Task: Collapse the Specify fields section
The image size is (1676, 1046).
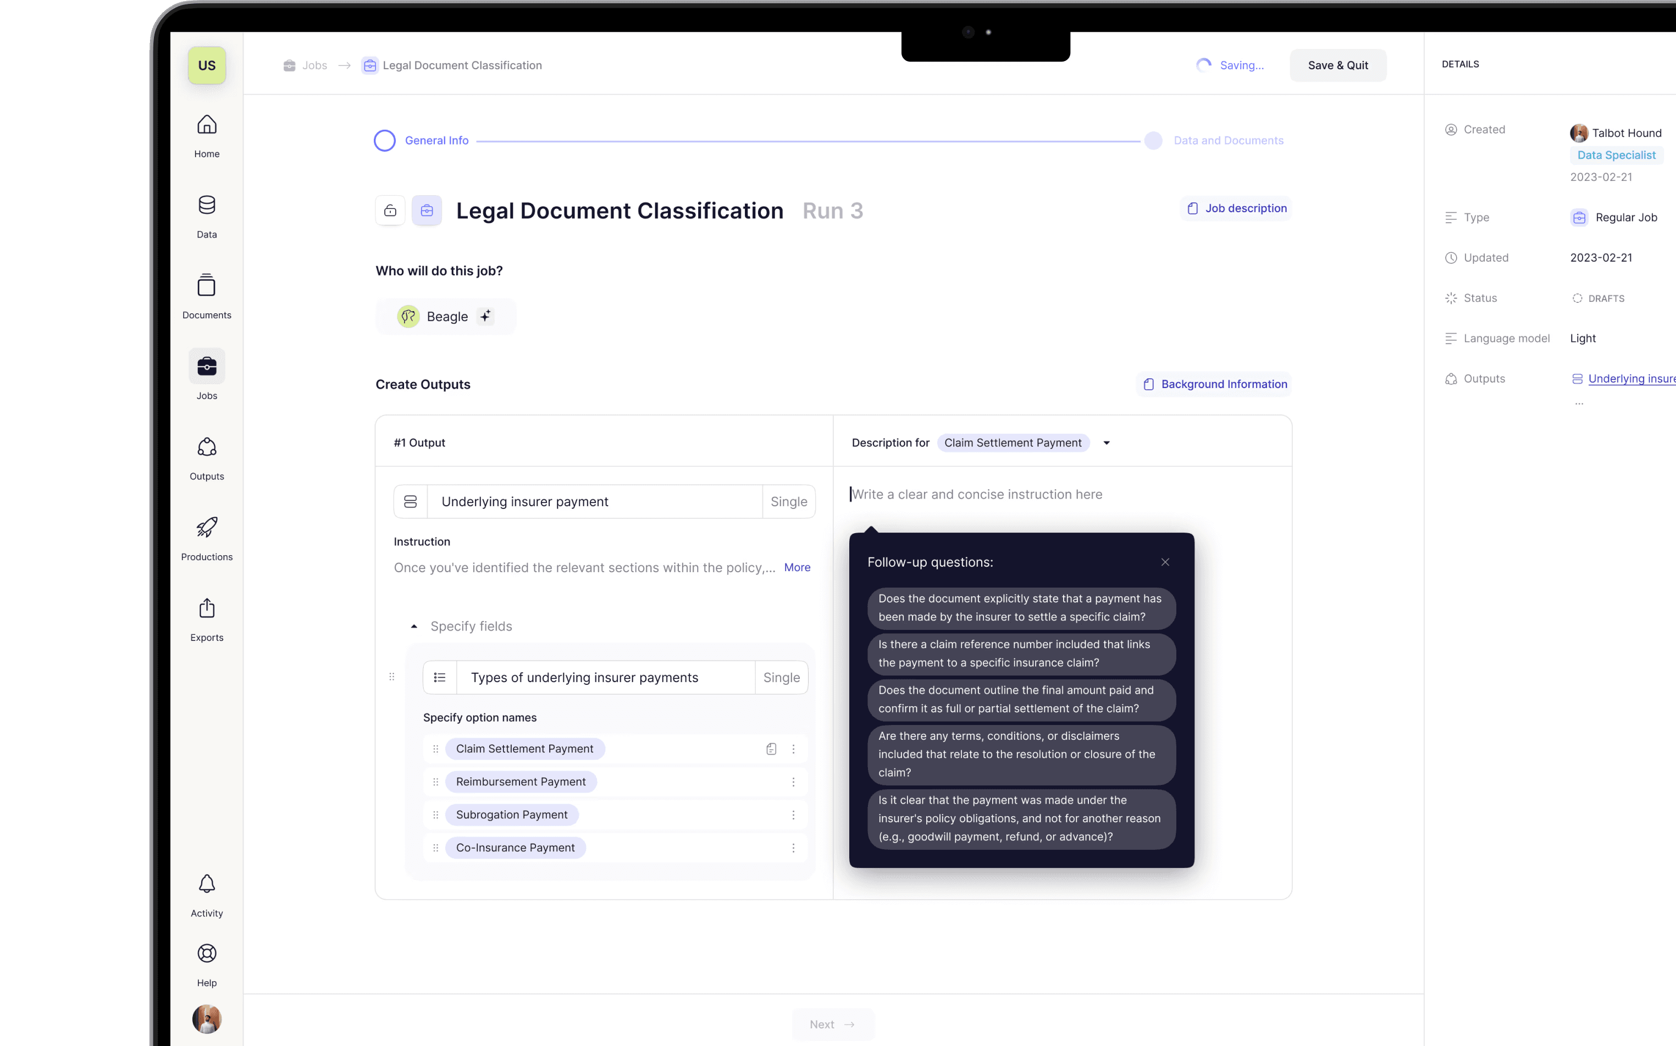Action: click(x=413, y=626)
